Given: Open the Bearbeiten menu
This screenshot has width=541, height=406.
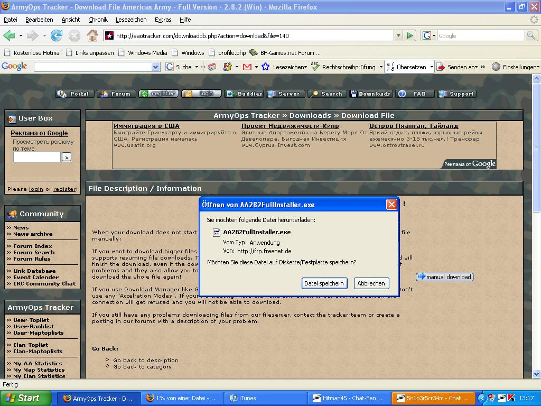Looking at the screenshot, I should [x=39, y=20].
